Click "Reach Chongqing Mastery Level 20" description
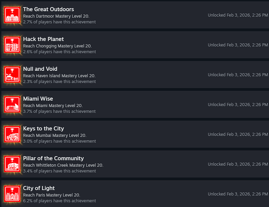269x207 pixels. click(58, 46)
